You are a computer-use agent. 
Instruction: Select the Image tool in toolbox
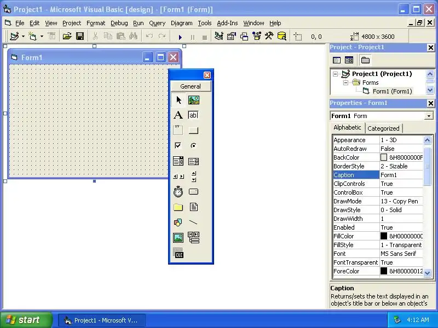178,238
